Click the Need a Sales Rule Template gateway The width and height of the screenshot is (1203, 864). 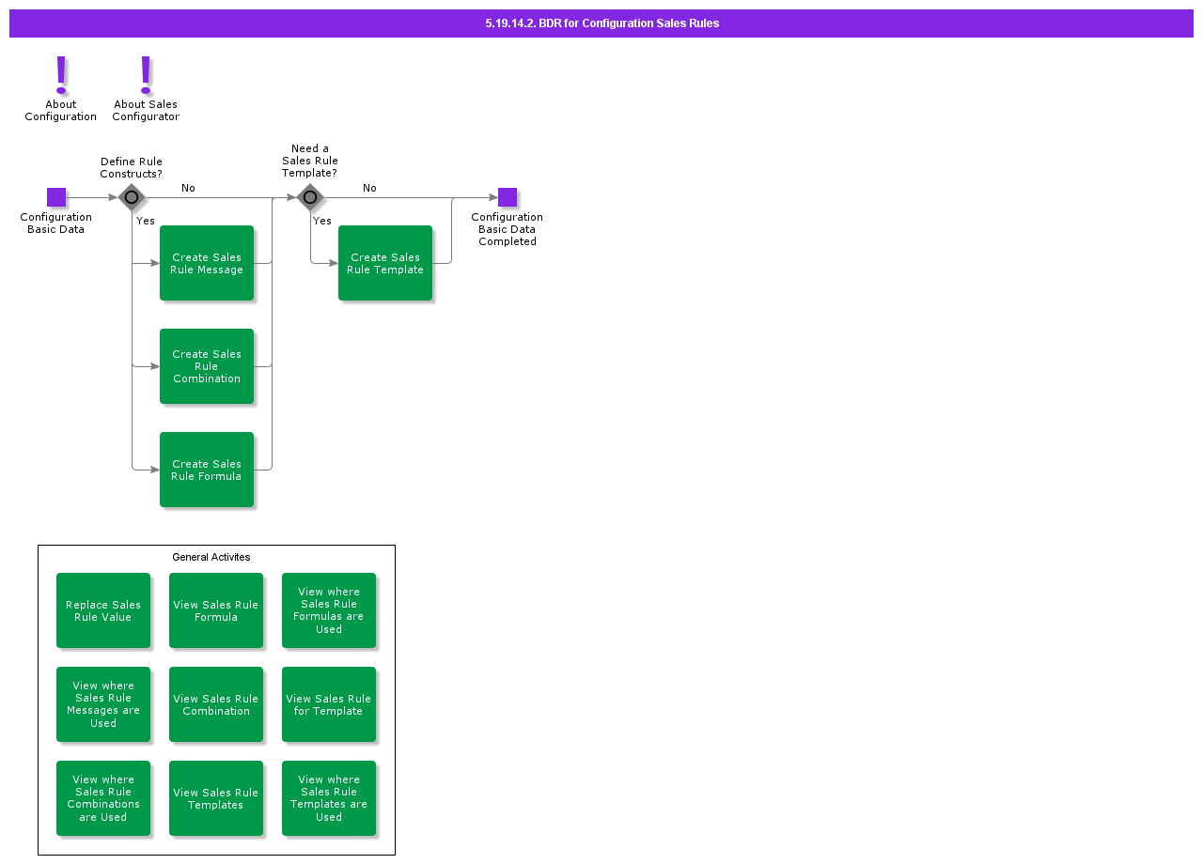pos(310,197)
